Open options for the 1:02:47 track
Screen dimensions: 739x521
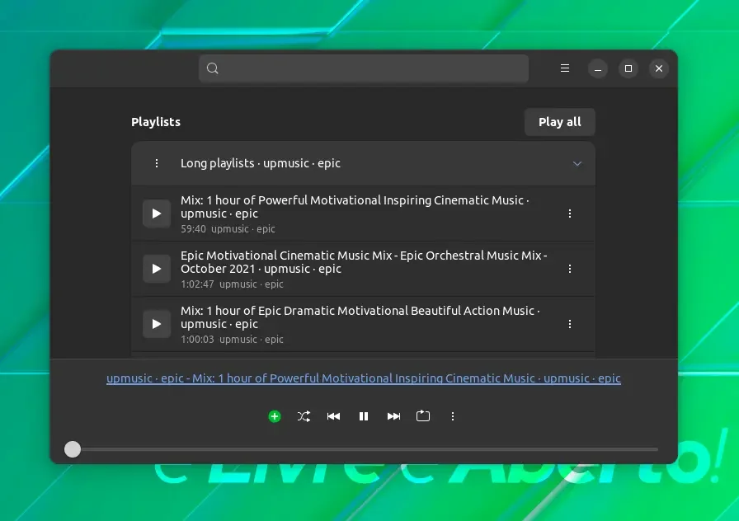click(x=570, y=269)
